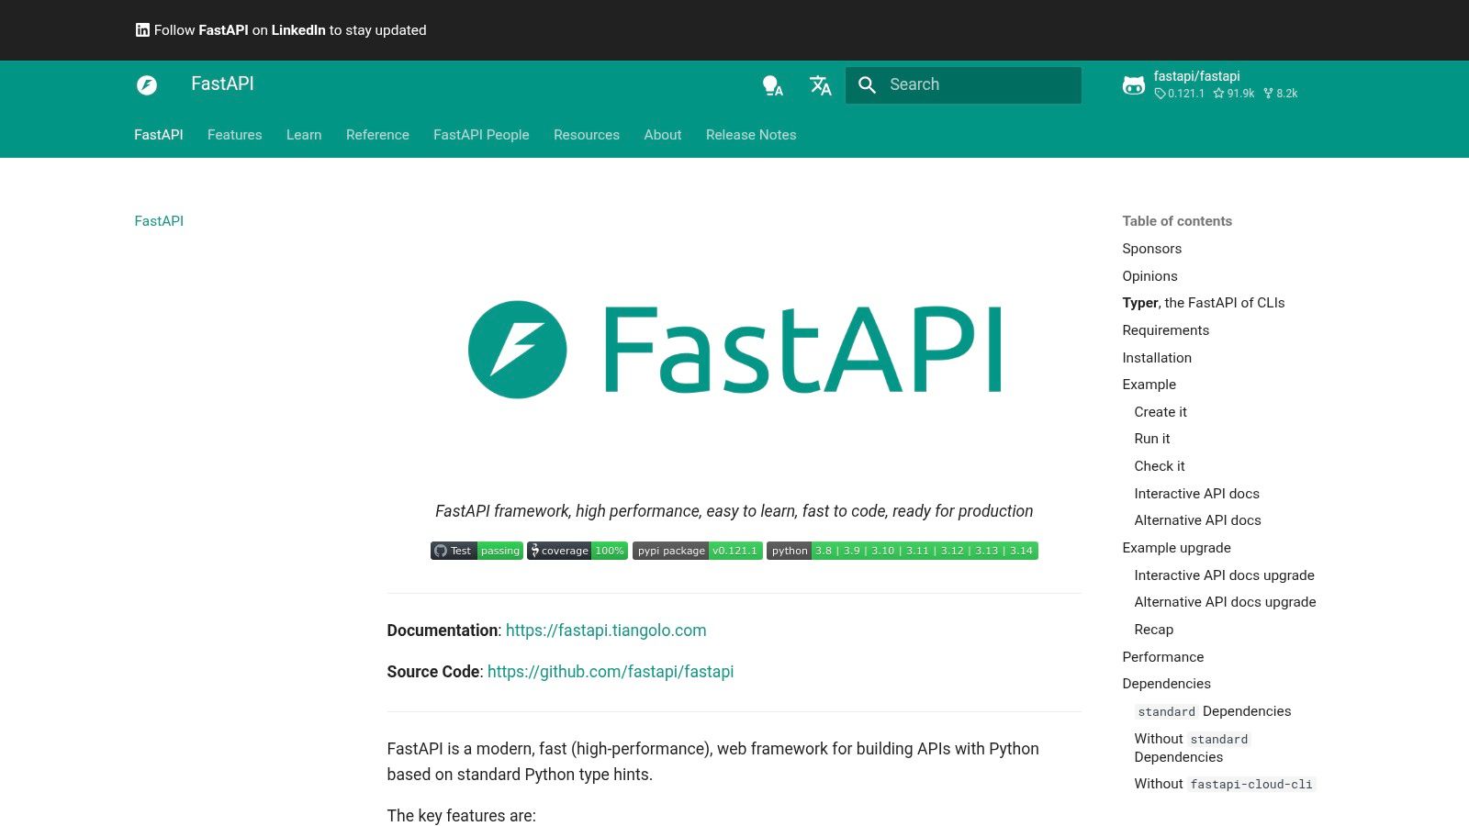Click the search magnifier icon

click(867, 84)
